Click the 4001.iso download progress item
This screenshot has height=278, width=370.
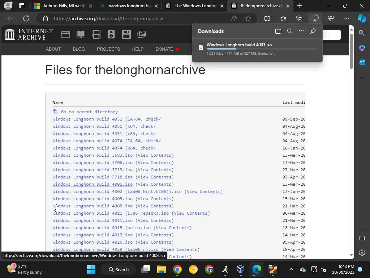pos(257,49)
